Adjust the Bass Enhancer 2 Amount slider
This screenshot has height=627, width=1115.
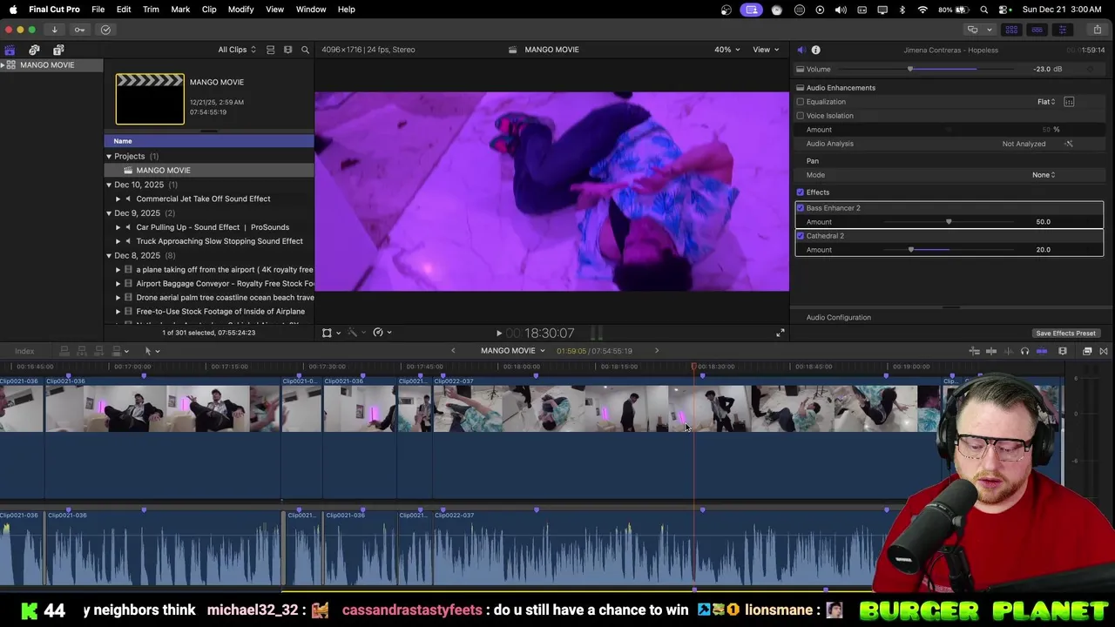(x=949, y=222)
